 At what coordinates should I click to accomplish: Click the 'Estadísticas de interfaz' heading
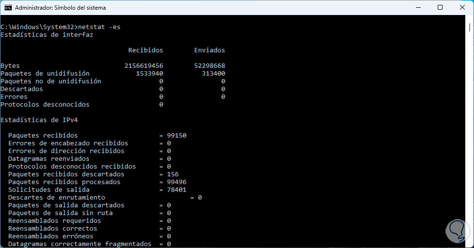click(47, 35)
